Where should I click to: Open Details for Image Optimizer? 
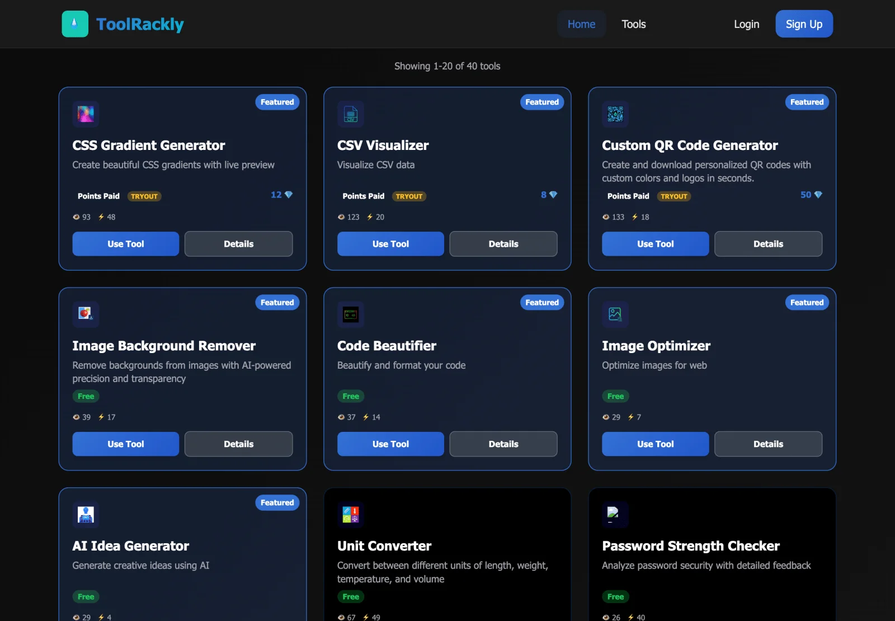[768, 444]
